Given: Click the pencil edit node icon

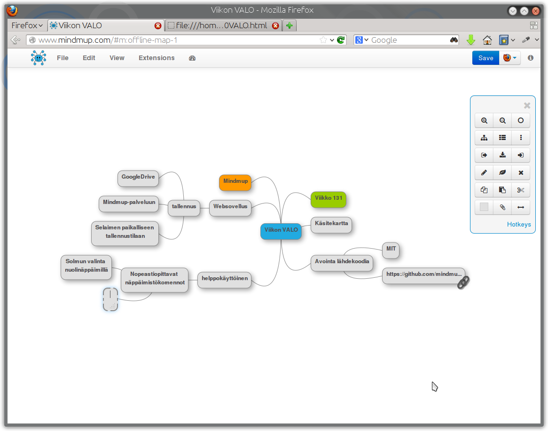Looking at the screenshot, I should pos(484,172).
